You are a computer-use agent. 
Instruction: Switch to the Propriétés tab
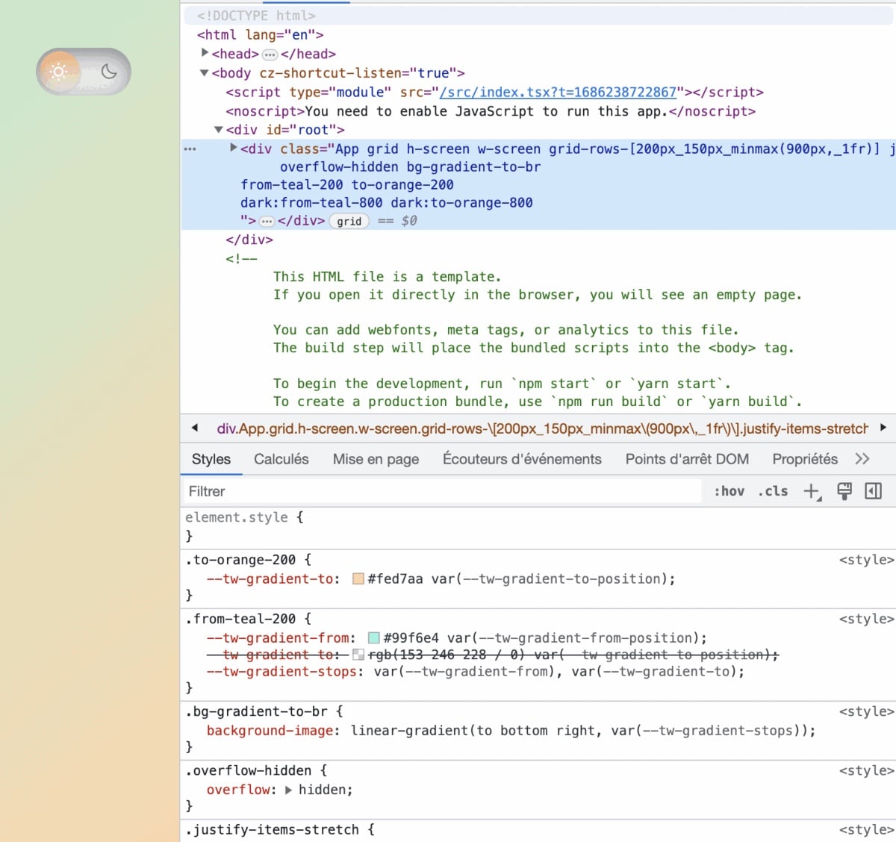point(805,459)
